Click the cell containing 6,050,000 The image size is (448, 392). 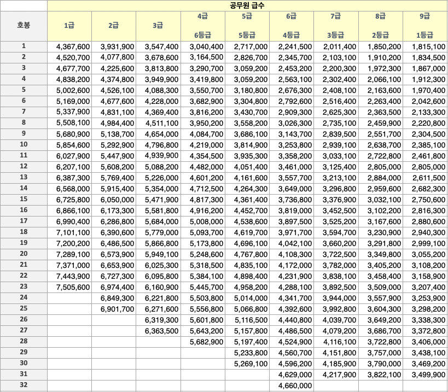tap(114, 200)
